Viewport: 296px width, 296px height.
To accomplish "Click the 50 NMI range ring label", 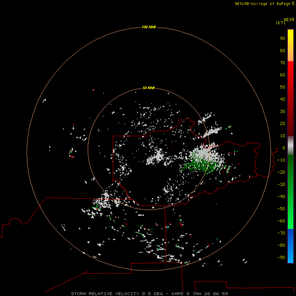I will [149, 88].
